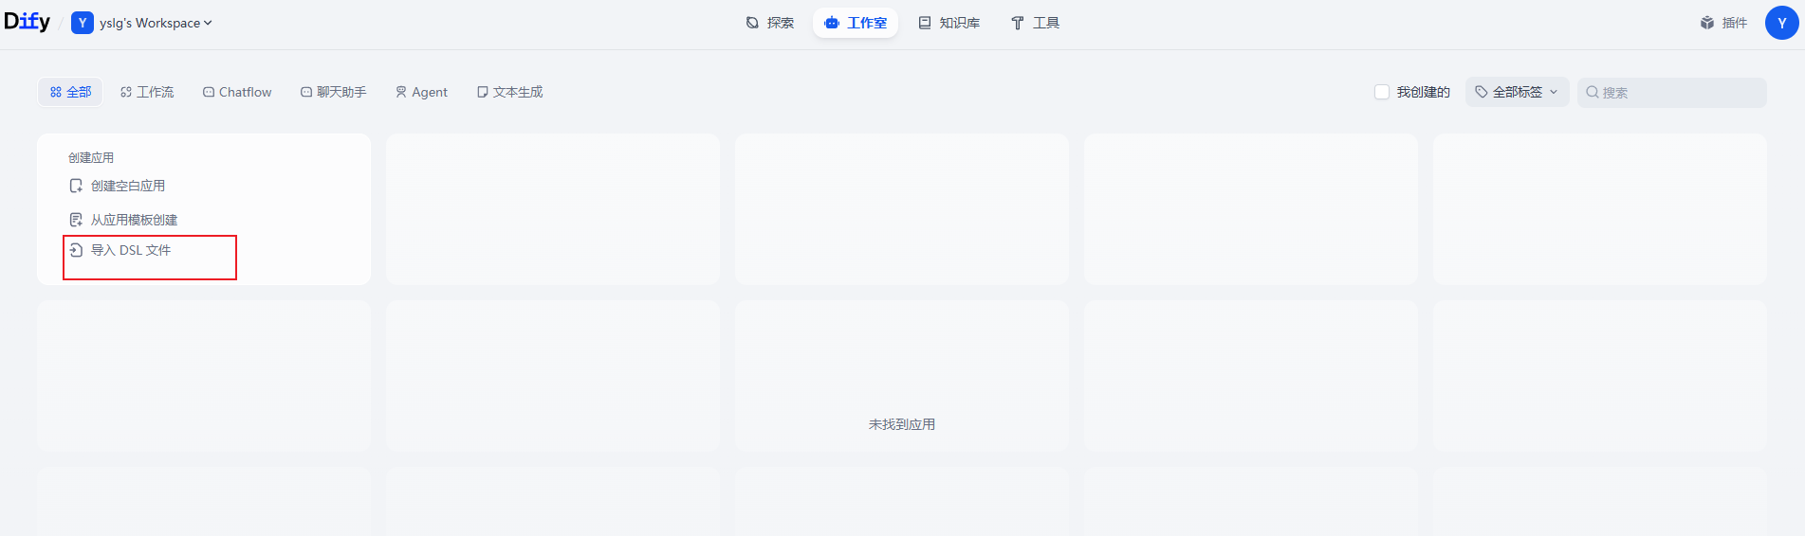Open the 工具 (Tools) tab
This screenshot has height=536, width=1805.
[x=1035, y=23]
